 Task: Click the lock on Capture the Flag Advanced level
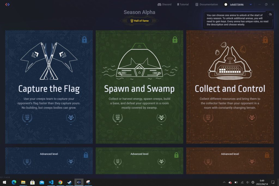click(x=86, y=155)
